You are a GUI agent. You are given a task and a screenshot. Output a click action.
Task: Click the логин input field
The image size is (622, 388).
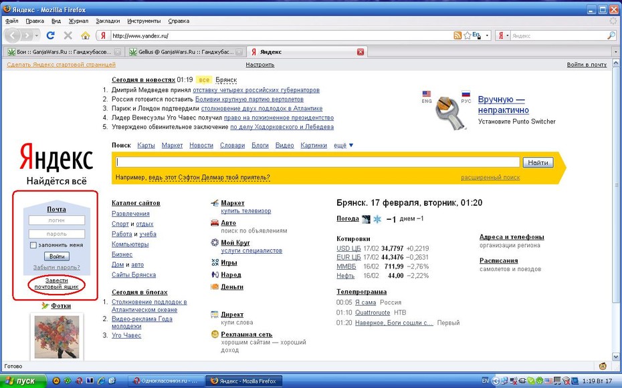57,220
